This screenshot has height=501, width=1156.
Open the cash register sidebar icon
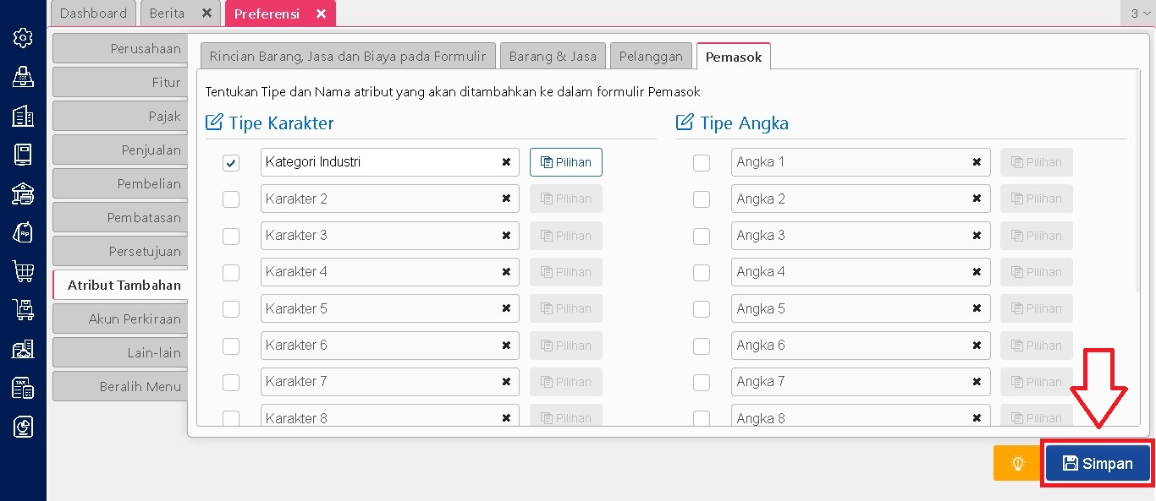pyautogui.click(x=23, y=77)
